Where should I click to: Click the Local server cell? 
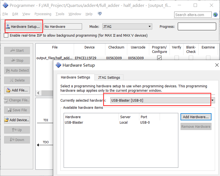pos(123,123)
